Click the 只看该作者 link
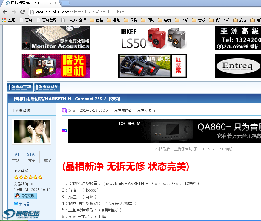 pyautogui.click(x=123, y=110)
